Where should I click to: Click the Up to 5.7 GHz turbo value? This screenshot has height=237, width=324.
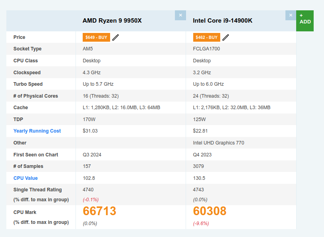coord(98,84)
